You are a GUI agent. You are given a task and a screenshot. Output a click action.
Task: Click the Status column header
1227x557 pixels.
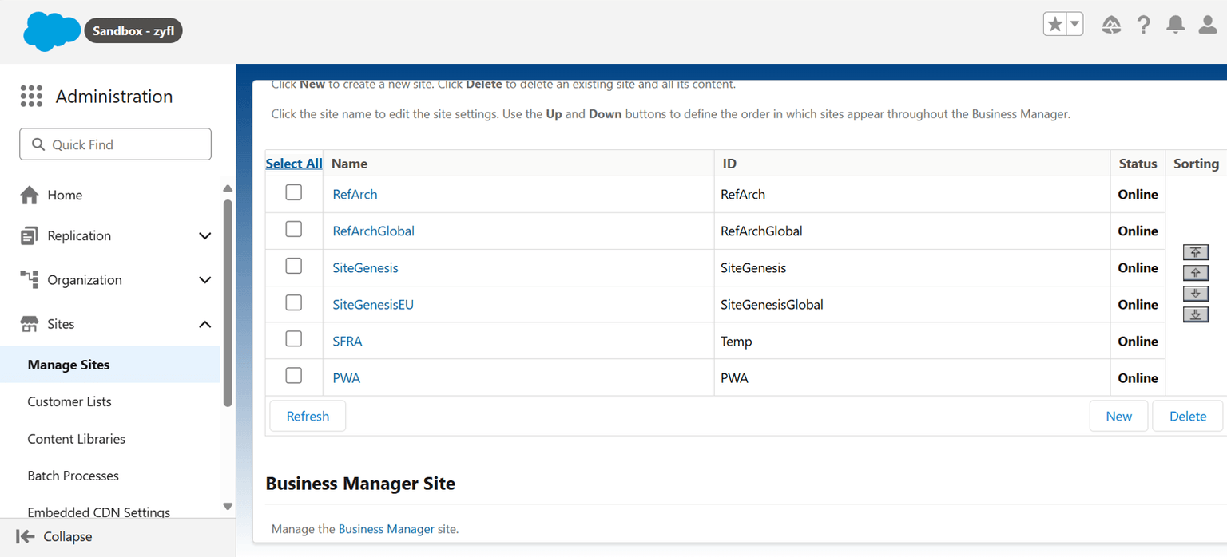click(x=1138, y=163)
